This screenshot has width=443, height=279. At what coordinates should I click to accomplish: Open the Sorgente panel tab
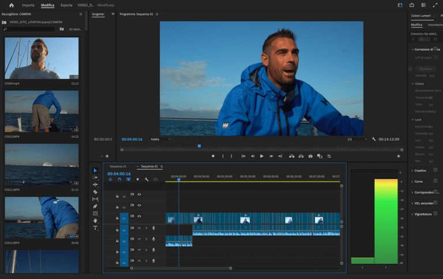click(98, 14)
